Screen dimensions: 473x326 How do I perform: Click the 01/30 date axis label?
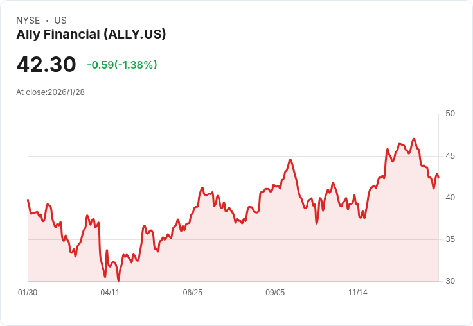(28, 292)
